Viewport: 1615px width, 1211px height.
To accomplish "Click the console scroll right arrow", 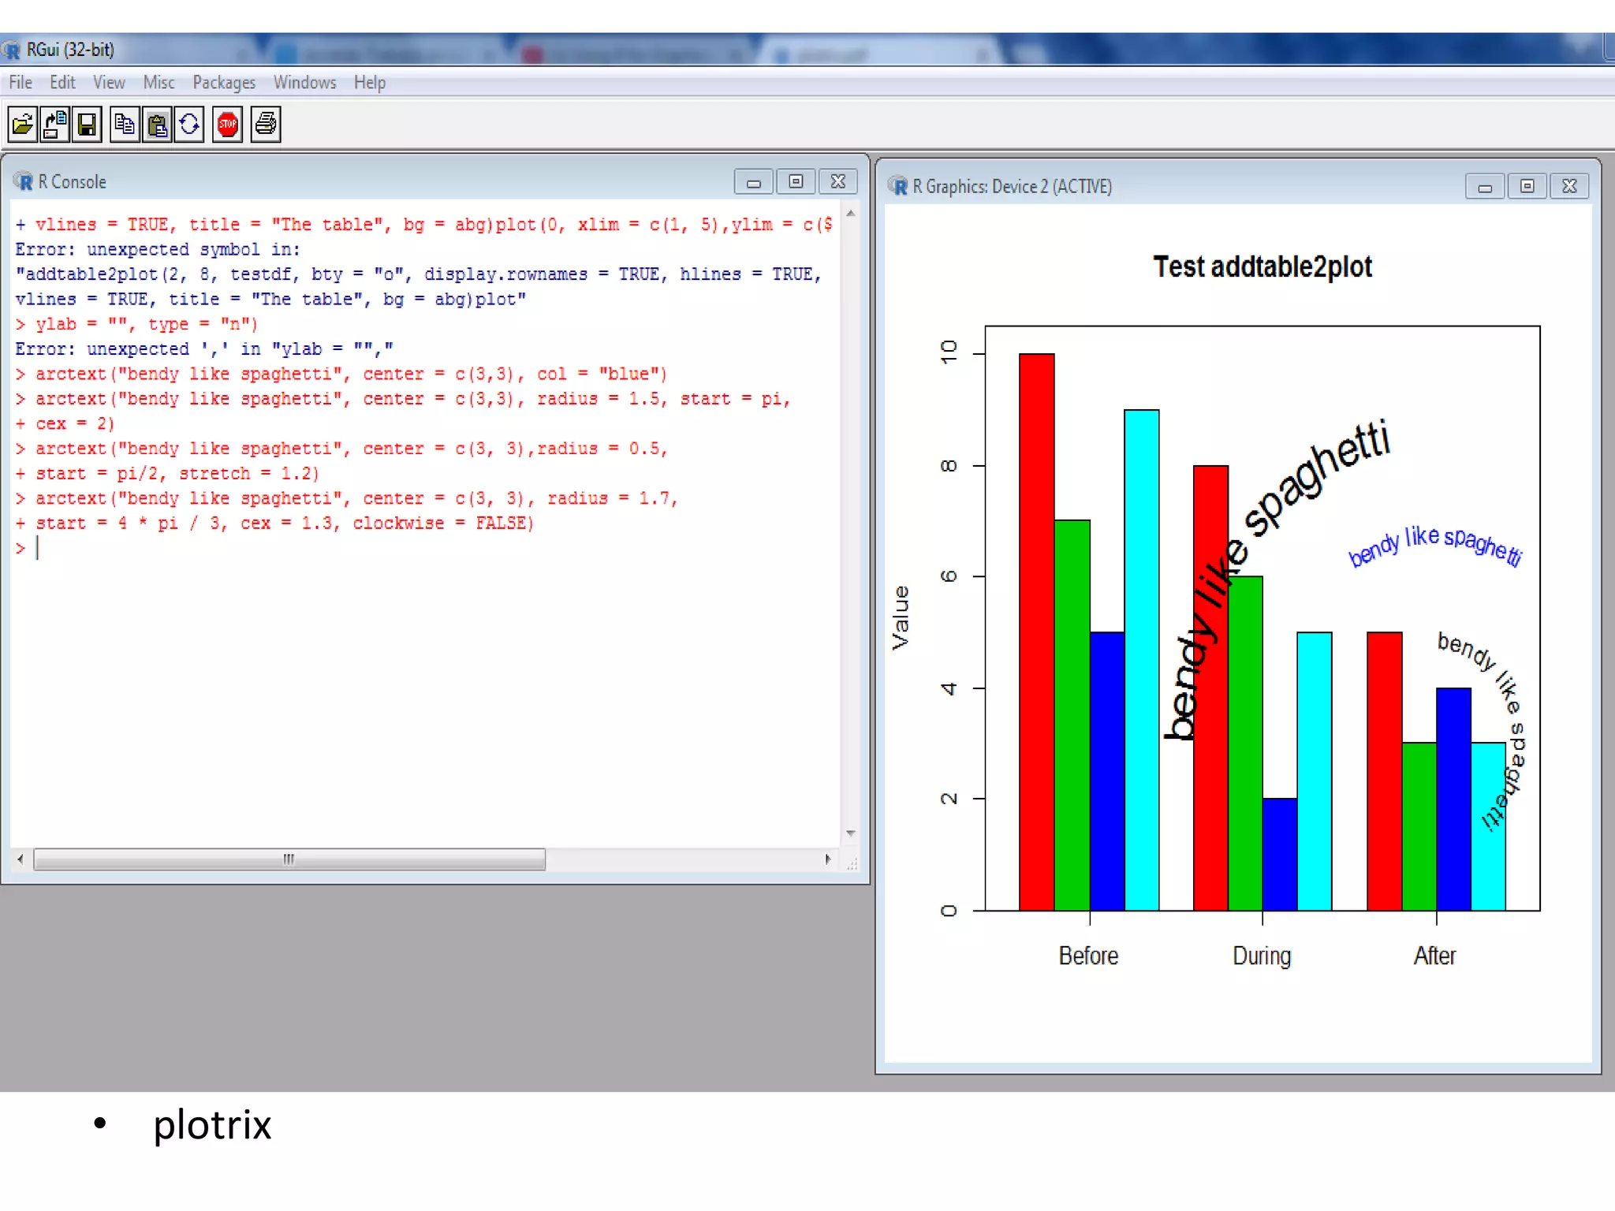I will coord(827,859).
